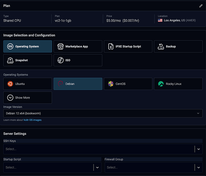Click the Marketplace App storefront icon
206x176 pixels.
pos(60,46)
